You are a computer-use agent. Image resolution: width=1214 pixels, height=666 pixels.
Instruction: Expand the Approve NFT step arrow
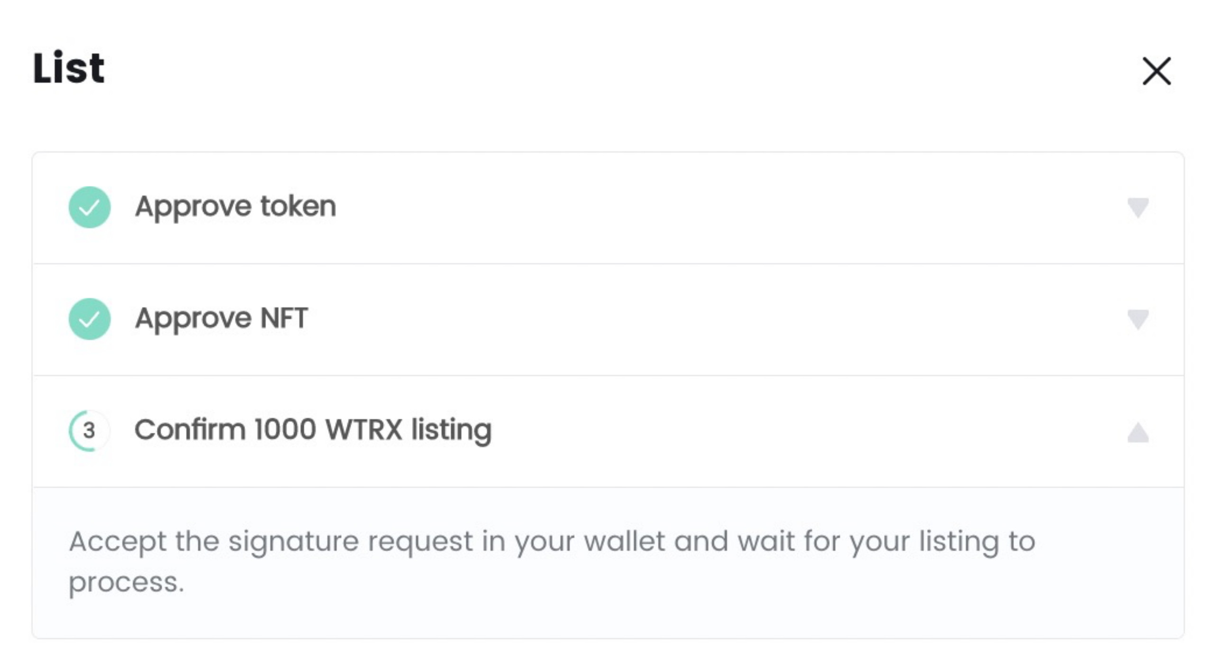[x=1138, y=319]
